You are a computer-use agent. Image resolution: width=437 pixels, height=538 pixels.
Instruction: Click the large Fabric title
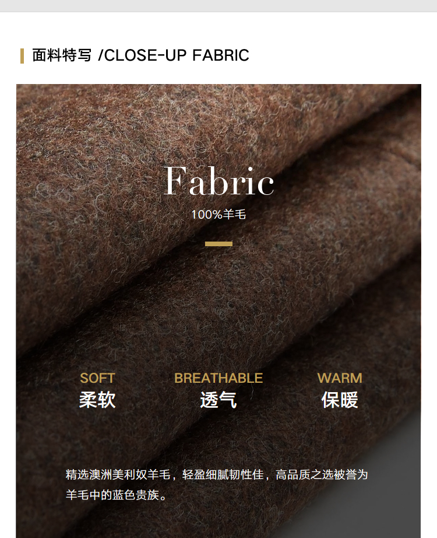click(x=218, y=181)
